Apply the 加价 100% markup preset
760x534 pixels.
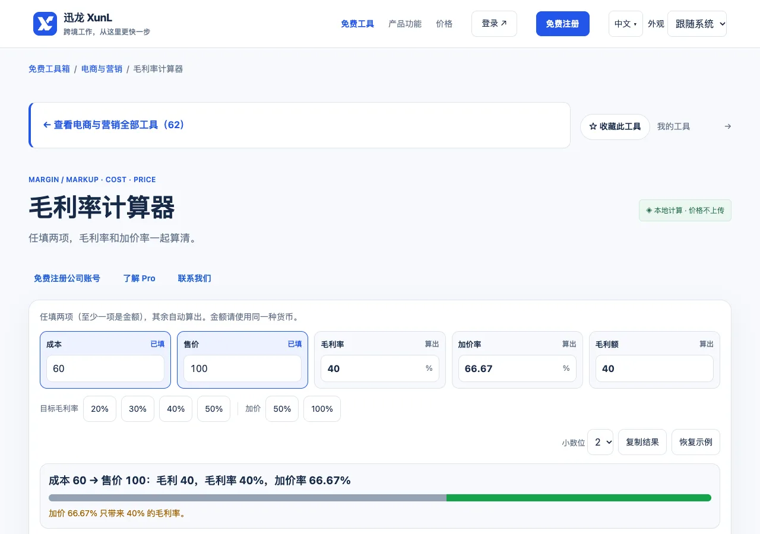point(322,409)
